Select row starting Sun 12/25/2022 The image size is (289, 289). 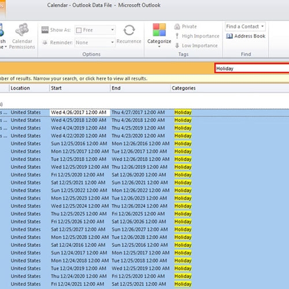pos(144,191)
